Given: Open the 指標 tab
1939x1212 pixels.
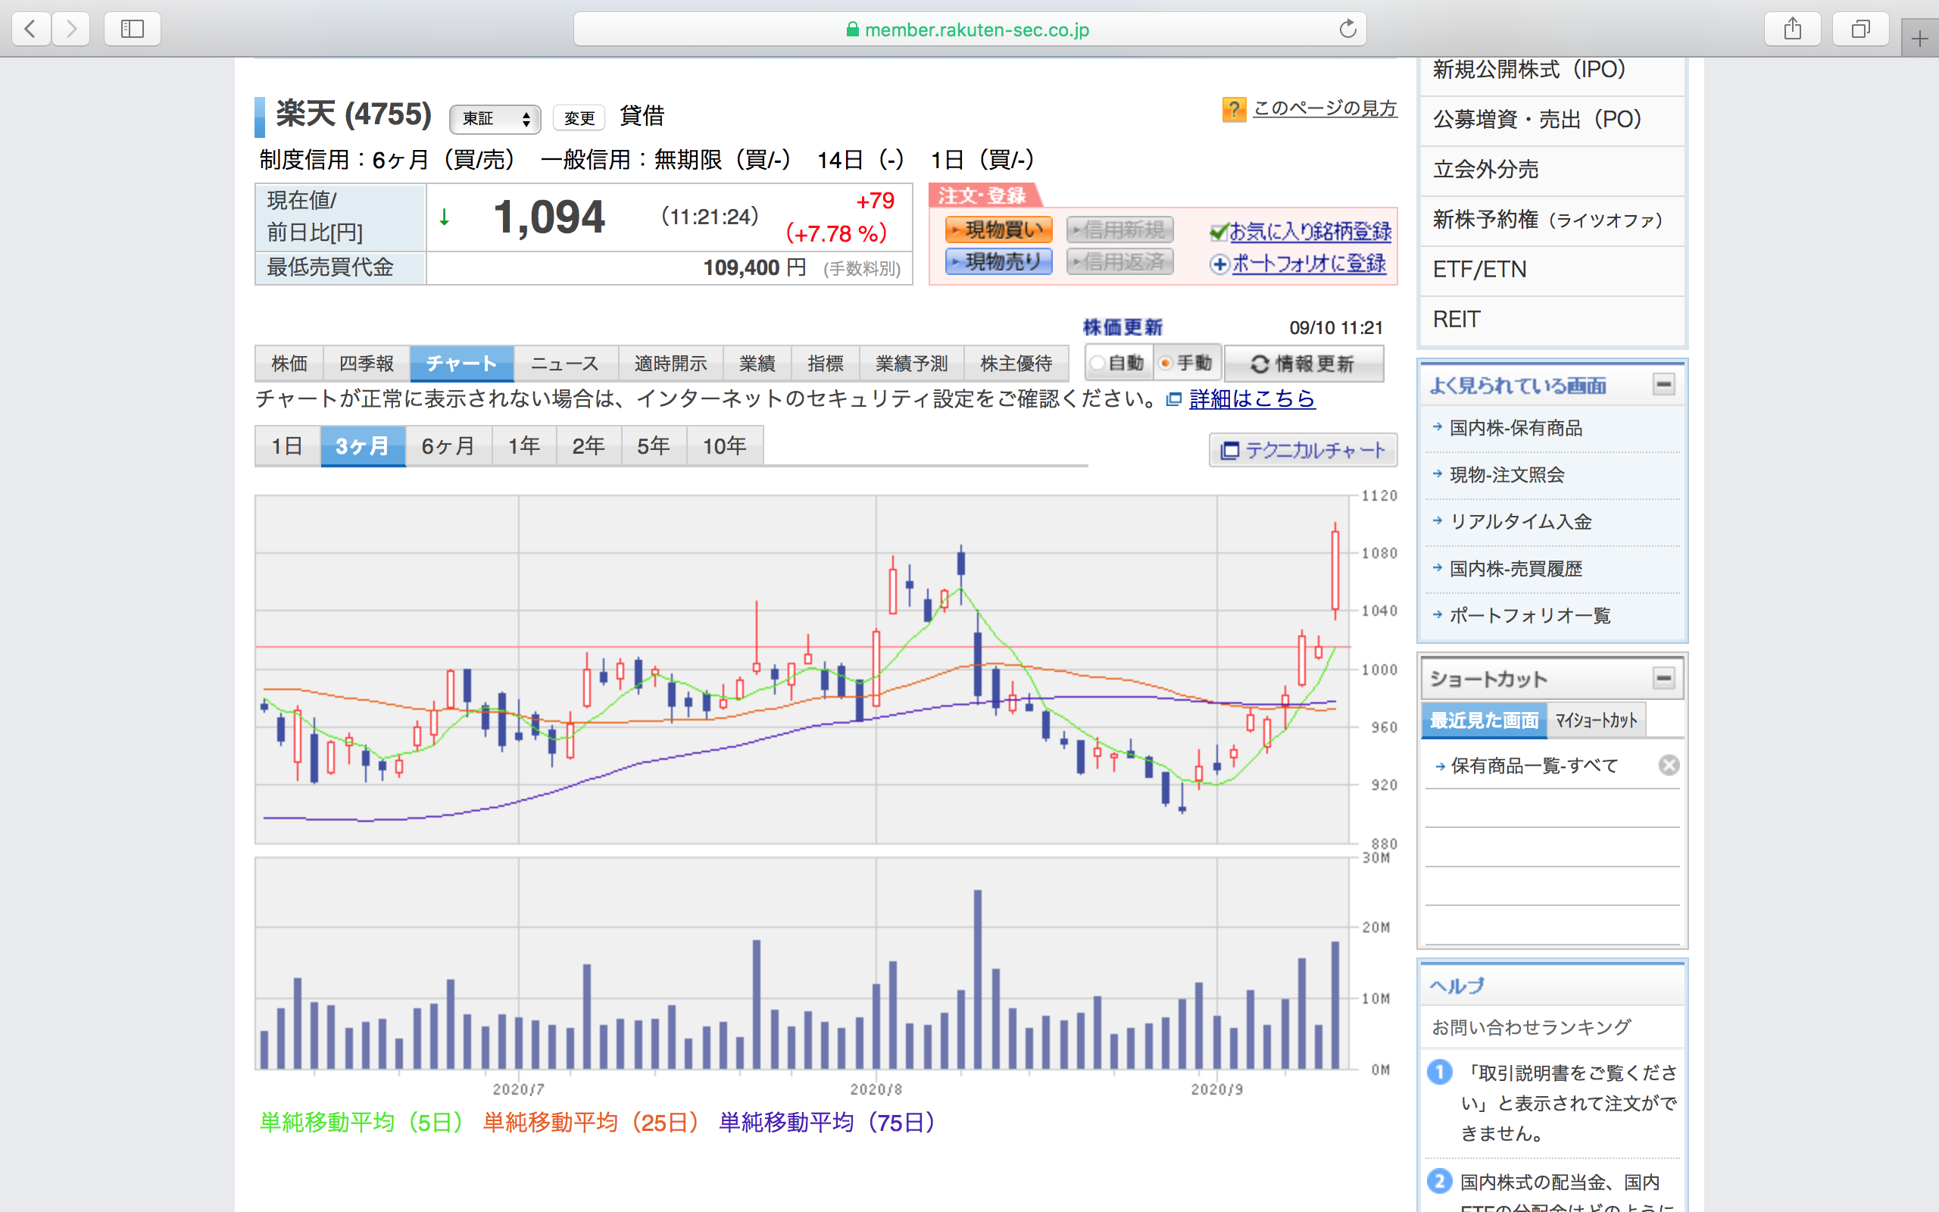Looking at the screenshot, I should tap(826, 364).
